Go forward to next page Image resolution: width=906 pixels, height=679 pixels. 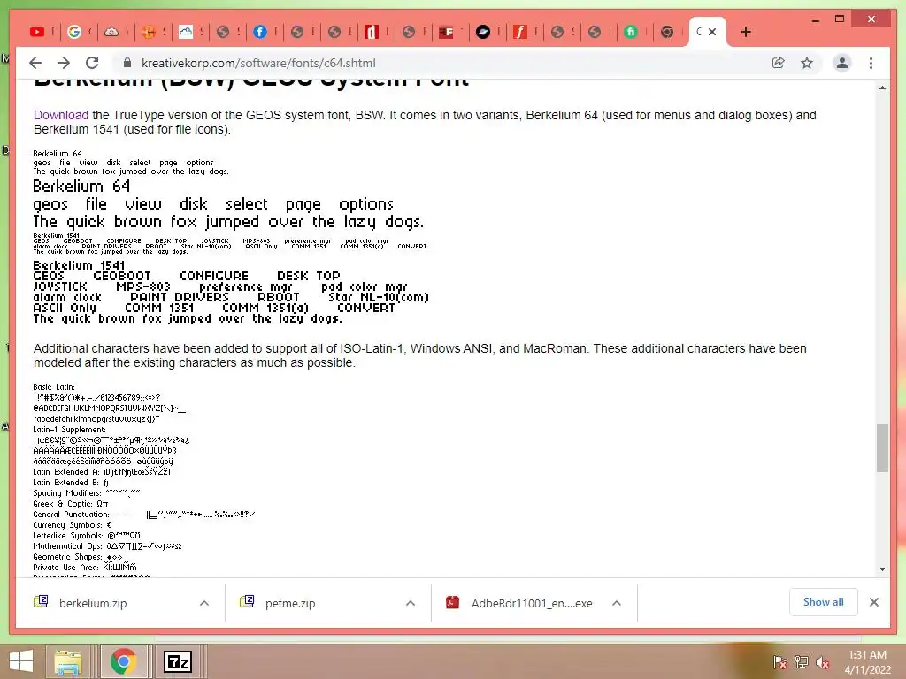(x=64, y=63)
